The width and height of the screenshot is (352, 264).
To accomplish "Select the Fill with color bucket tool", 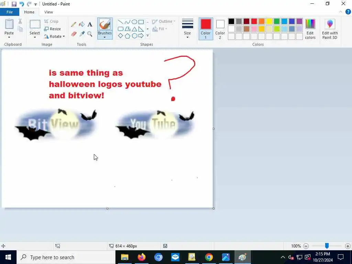I will (82, 24).
